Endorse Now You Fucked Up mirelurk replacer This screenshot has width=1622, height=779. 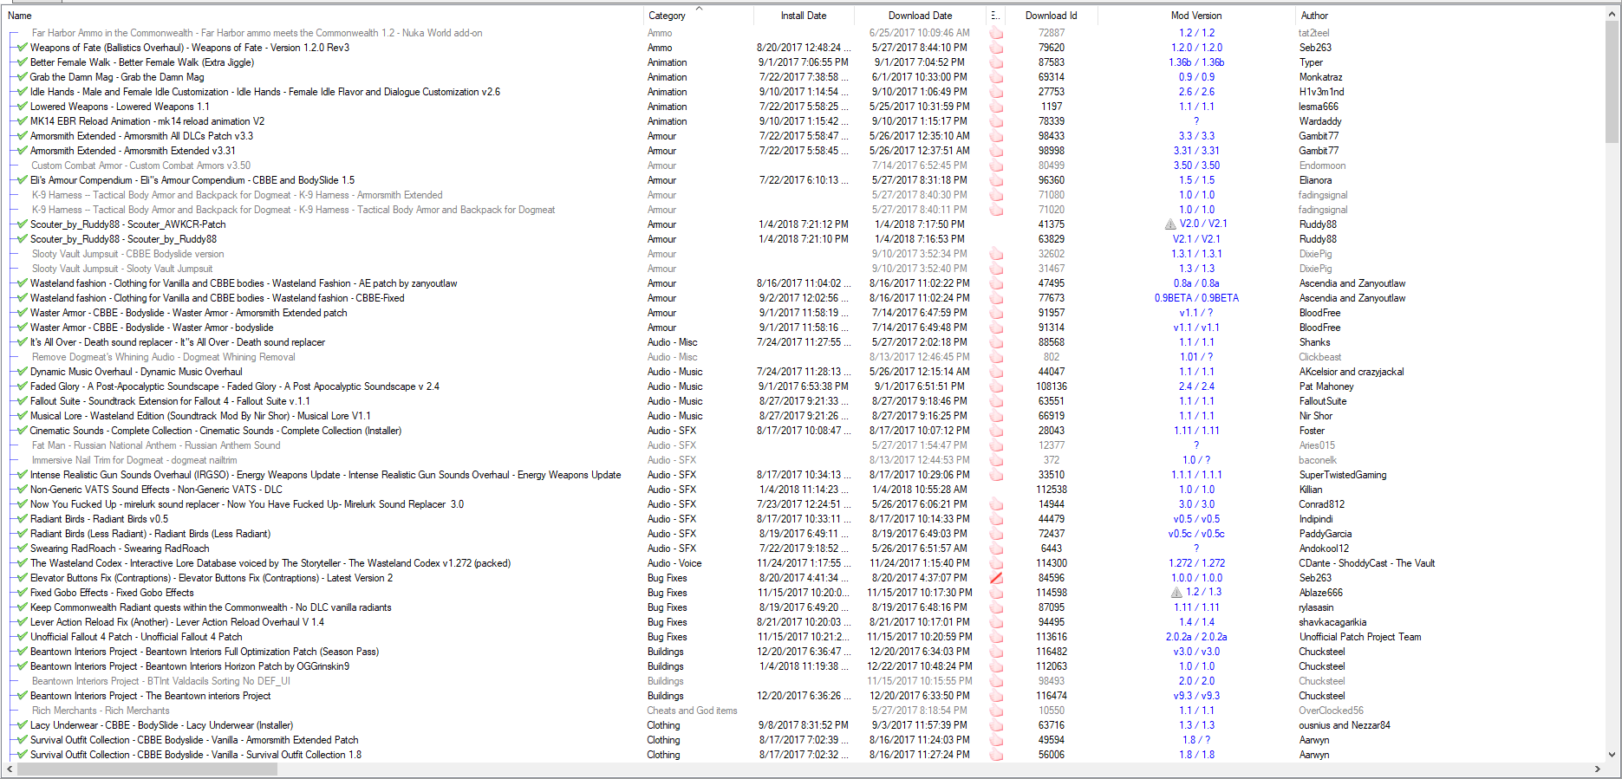pyautogui.click(x=996, y=504)
